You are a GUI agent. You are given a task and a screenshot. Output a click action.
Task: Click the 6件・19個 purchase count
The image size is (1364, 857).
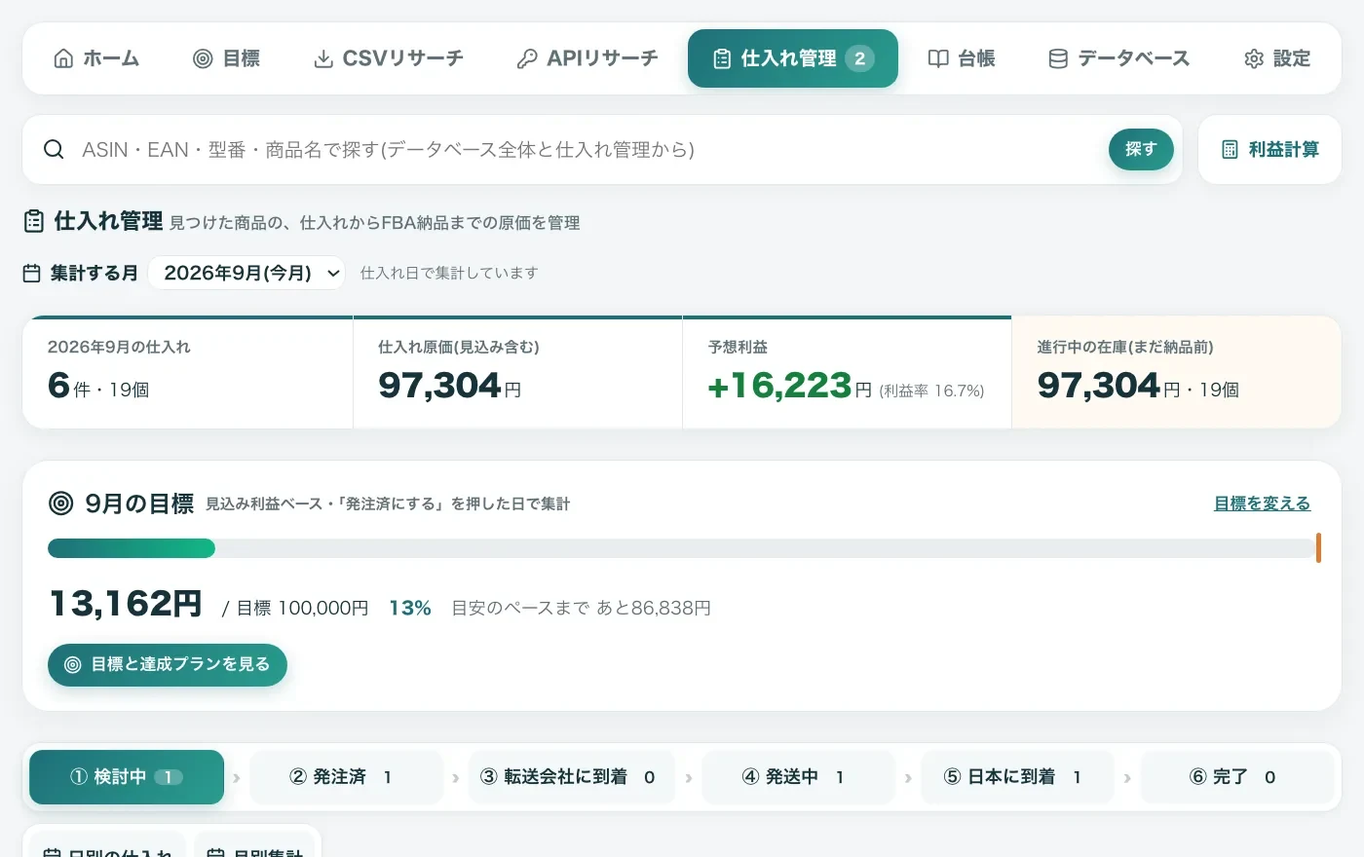coord(98,387)
